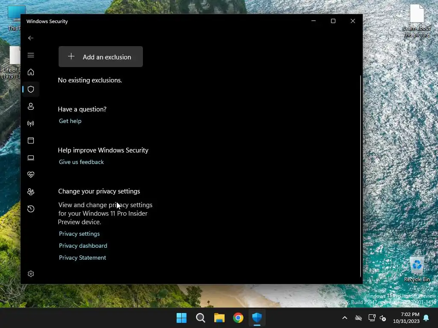Open the Home section icon
The width and height of the screenshot is (438, 328).
[31, 72]
